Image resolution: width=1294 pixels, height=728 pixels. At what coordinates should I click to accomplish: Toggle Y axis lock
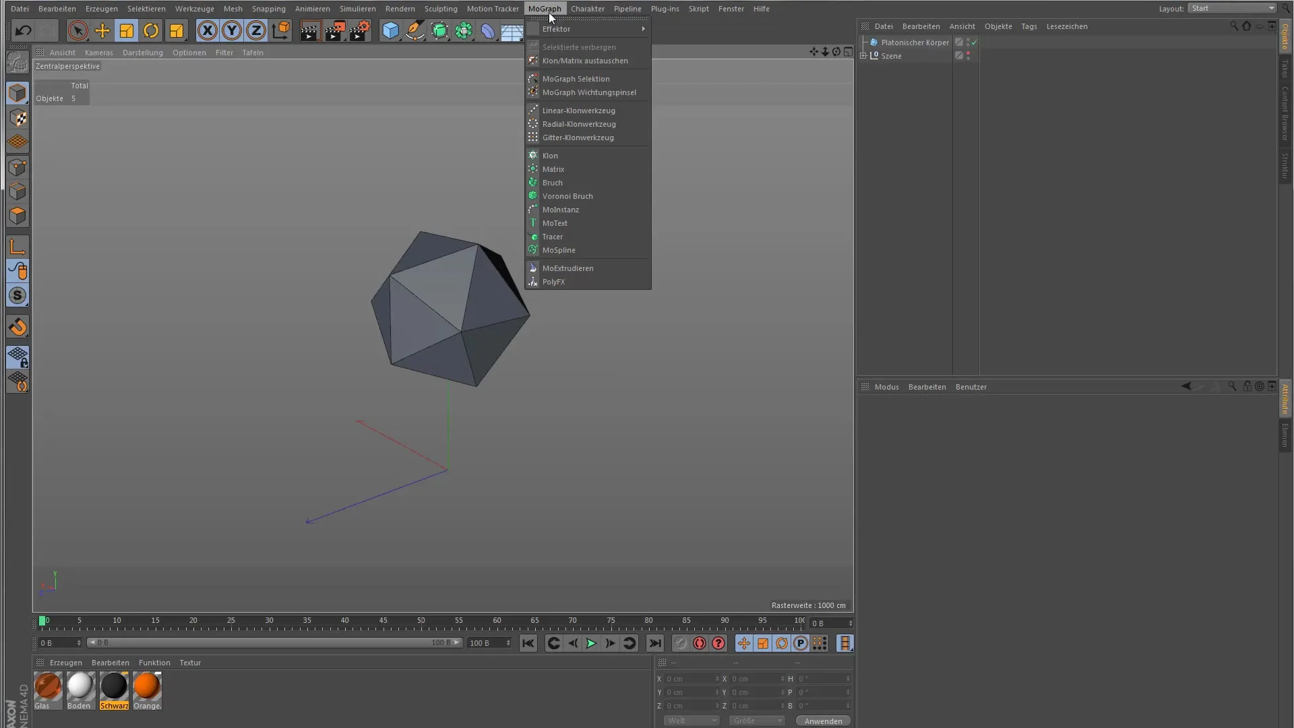pos(232,30)
